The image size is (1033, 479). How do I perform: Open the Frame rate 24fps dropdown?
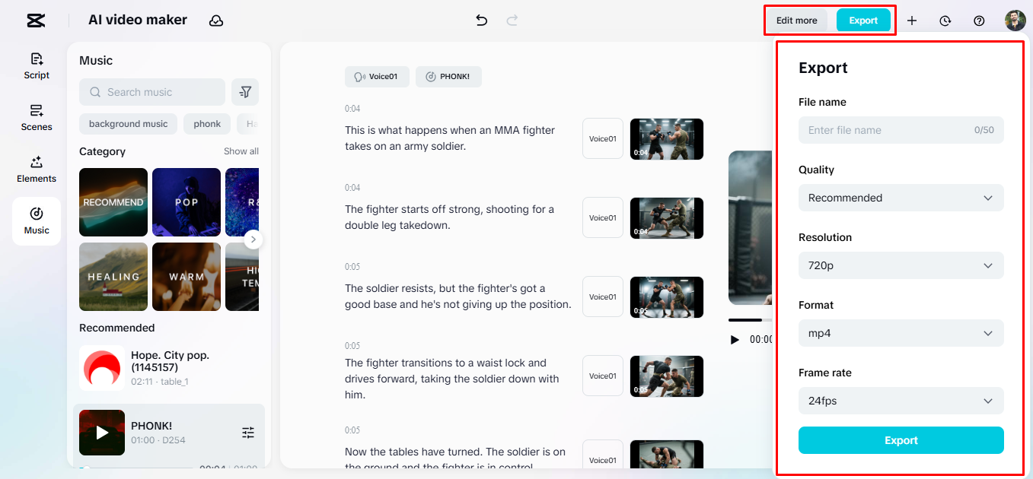pyautogui.click(x=901, y=401)
